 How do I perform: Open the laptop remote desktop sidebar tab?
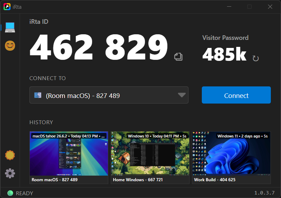10,27
